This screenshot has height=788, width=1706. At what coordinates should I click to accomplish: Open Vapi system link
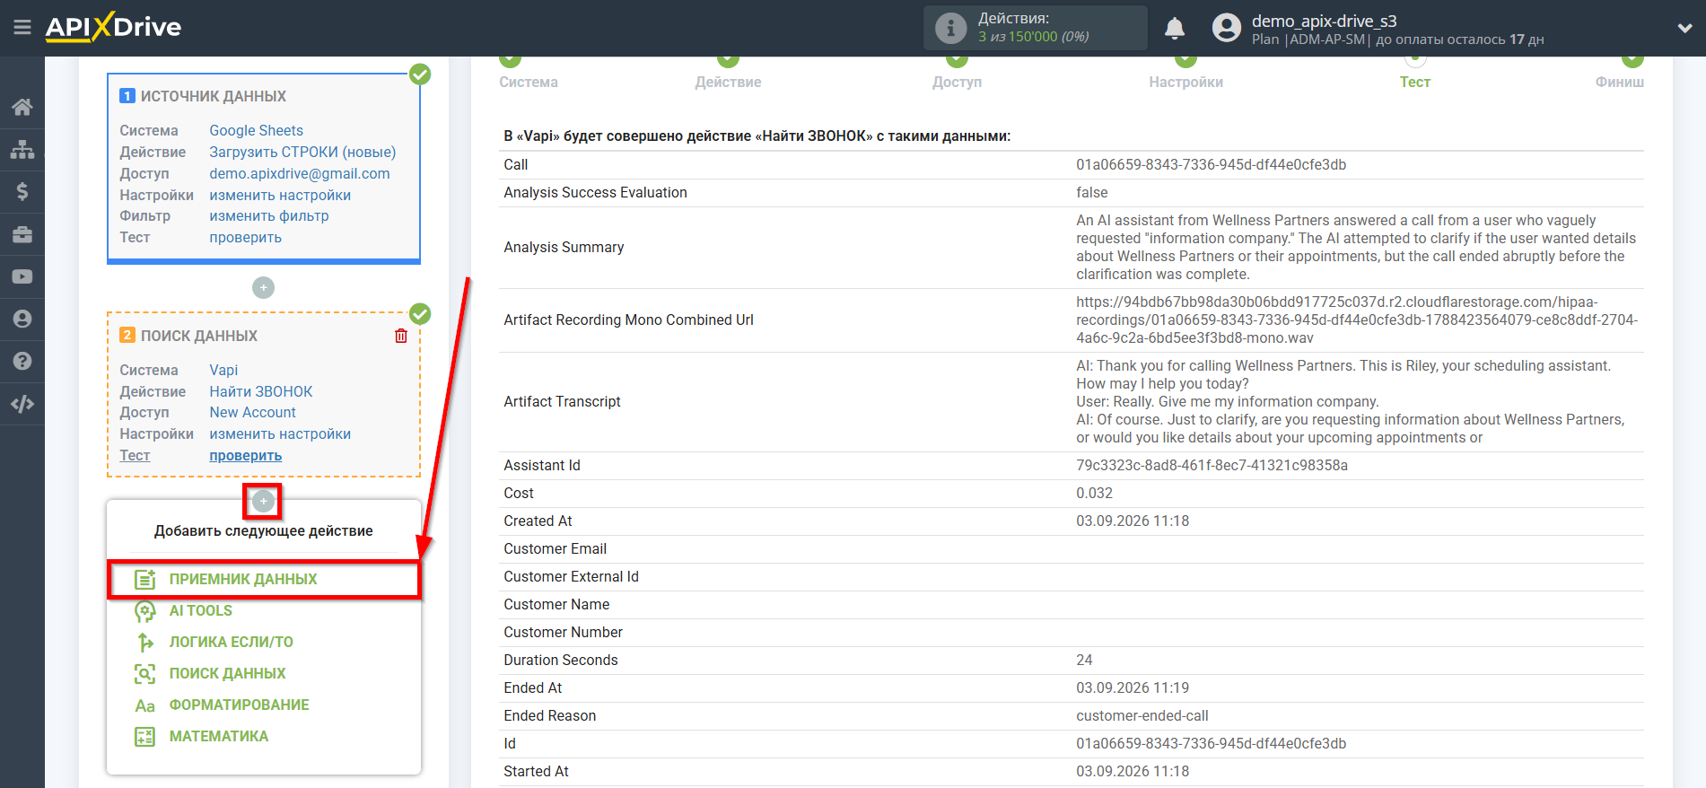223,371
